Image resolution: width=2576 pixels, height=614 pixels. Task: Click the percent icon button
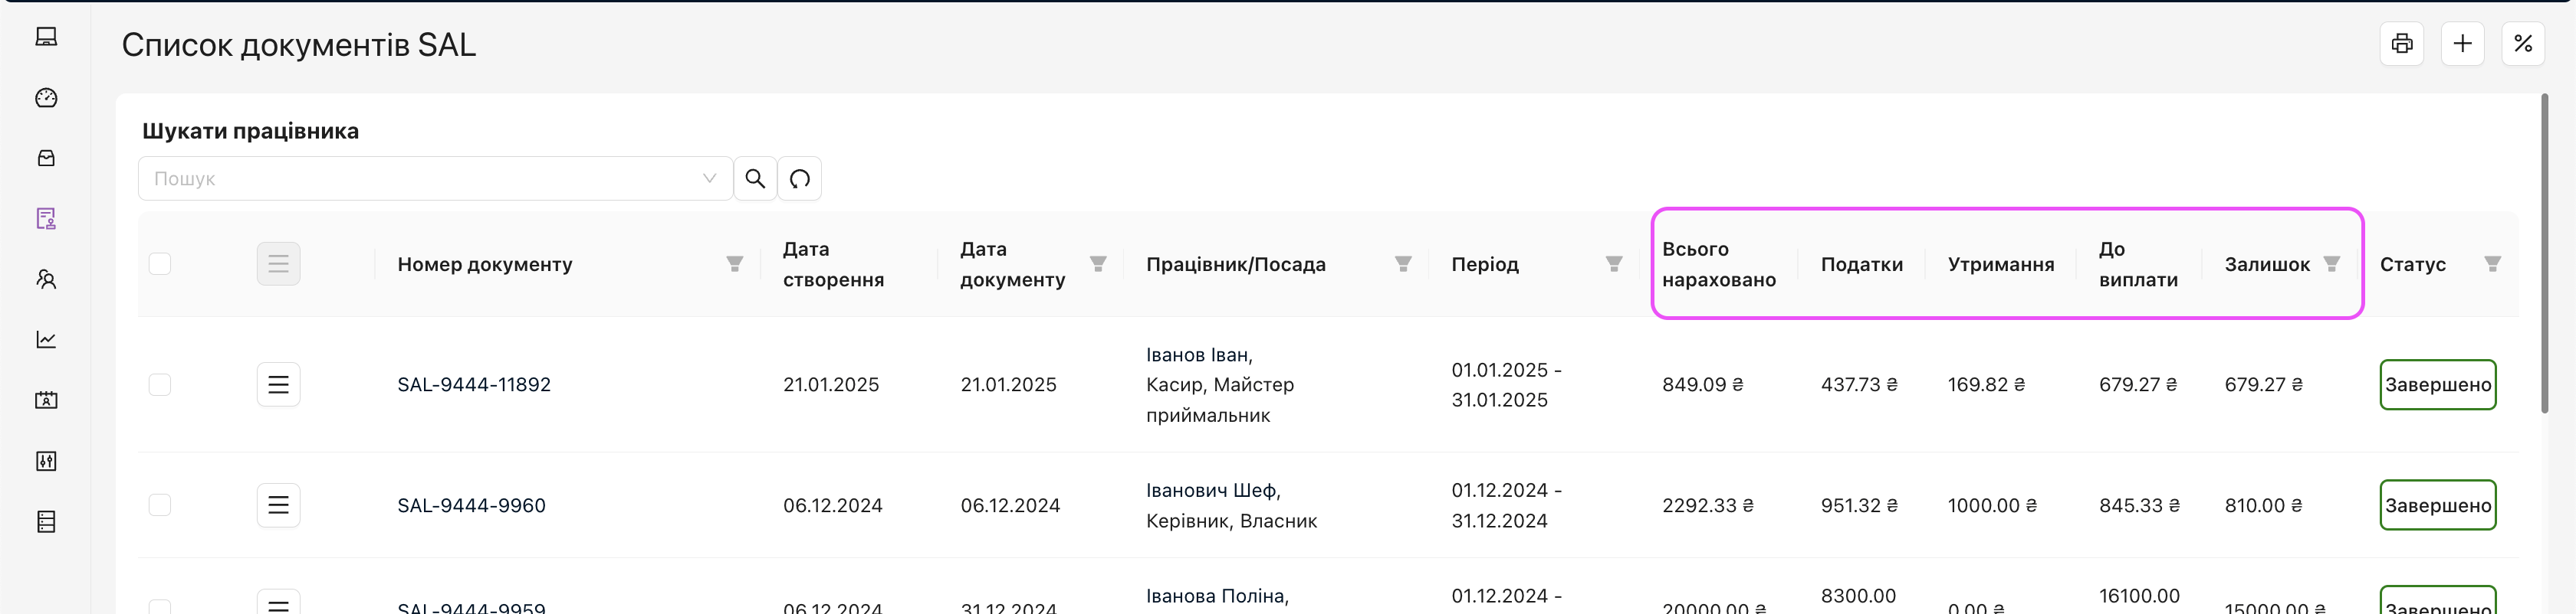click(2522, 44)
